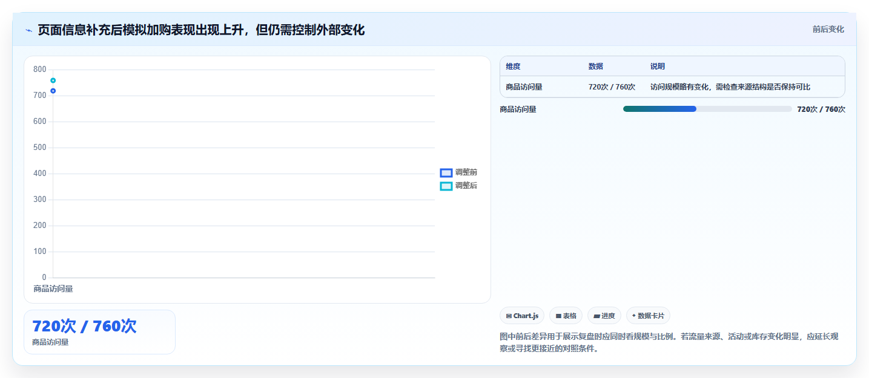Image resolution: width=869 pixels, height=378 pixels.
Task: Click the star icon in 数据卡片 tag
Action: tap(634, 316)
